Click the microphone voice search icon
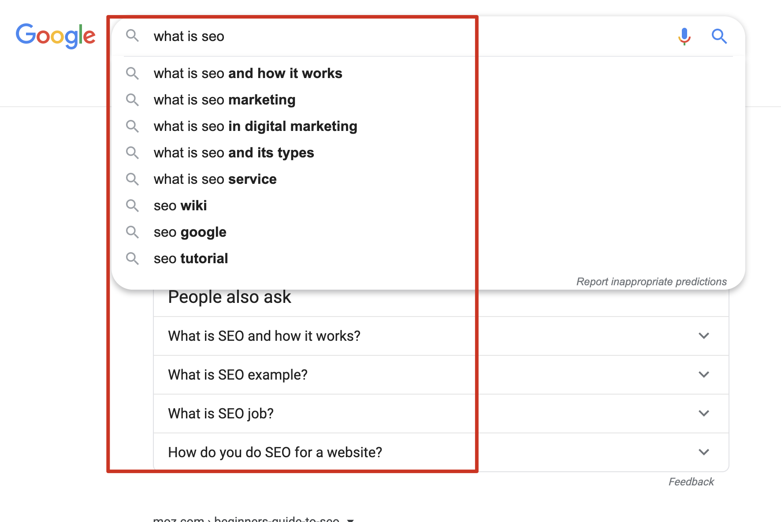This screenshot has height=522, width=781. point(684,36)
